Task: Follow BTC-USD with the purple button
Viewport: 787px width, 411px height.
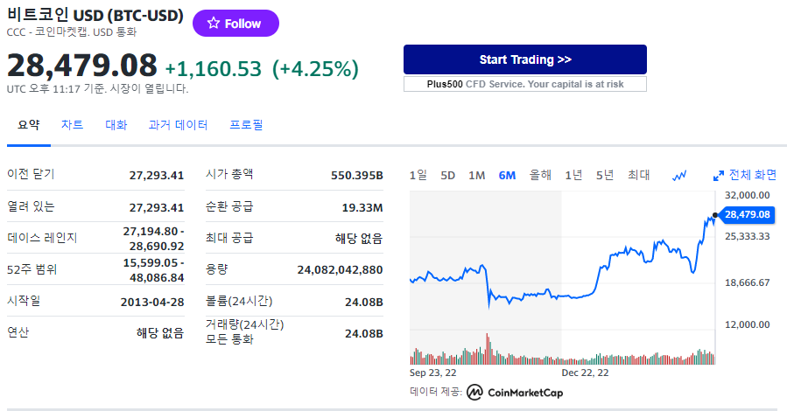Action: (x=235, y=23)
